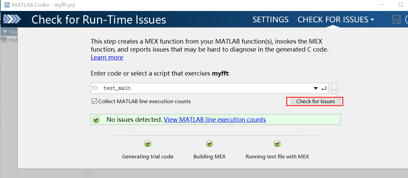Select the CHECK FOR ISSUES tab
Screen dimensions: 408x178
click(x=333, y=20)
